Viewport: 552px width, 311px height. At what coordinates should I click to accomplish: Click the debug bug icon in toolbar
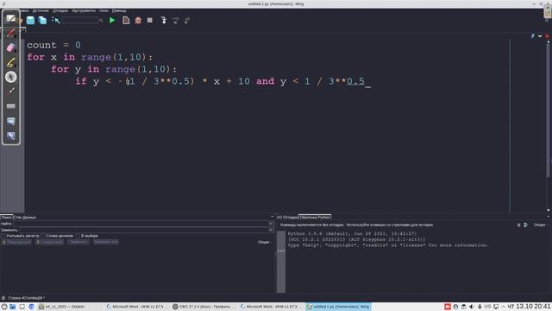[138, 21]
